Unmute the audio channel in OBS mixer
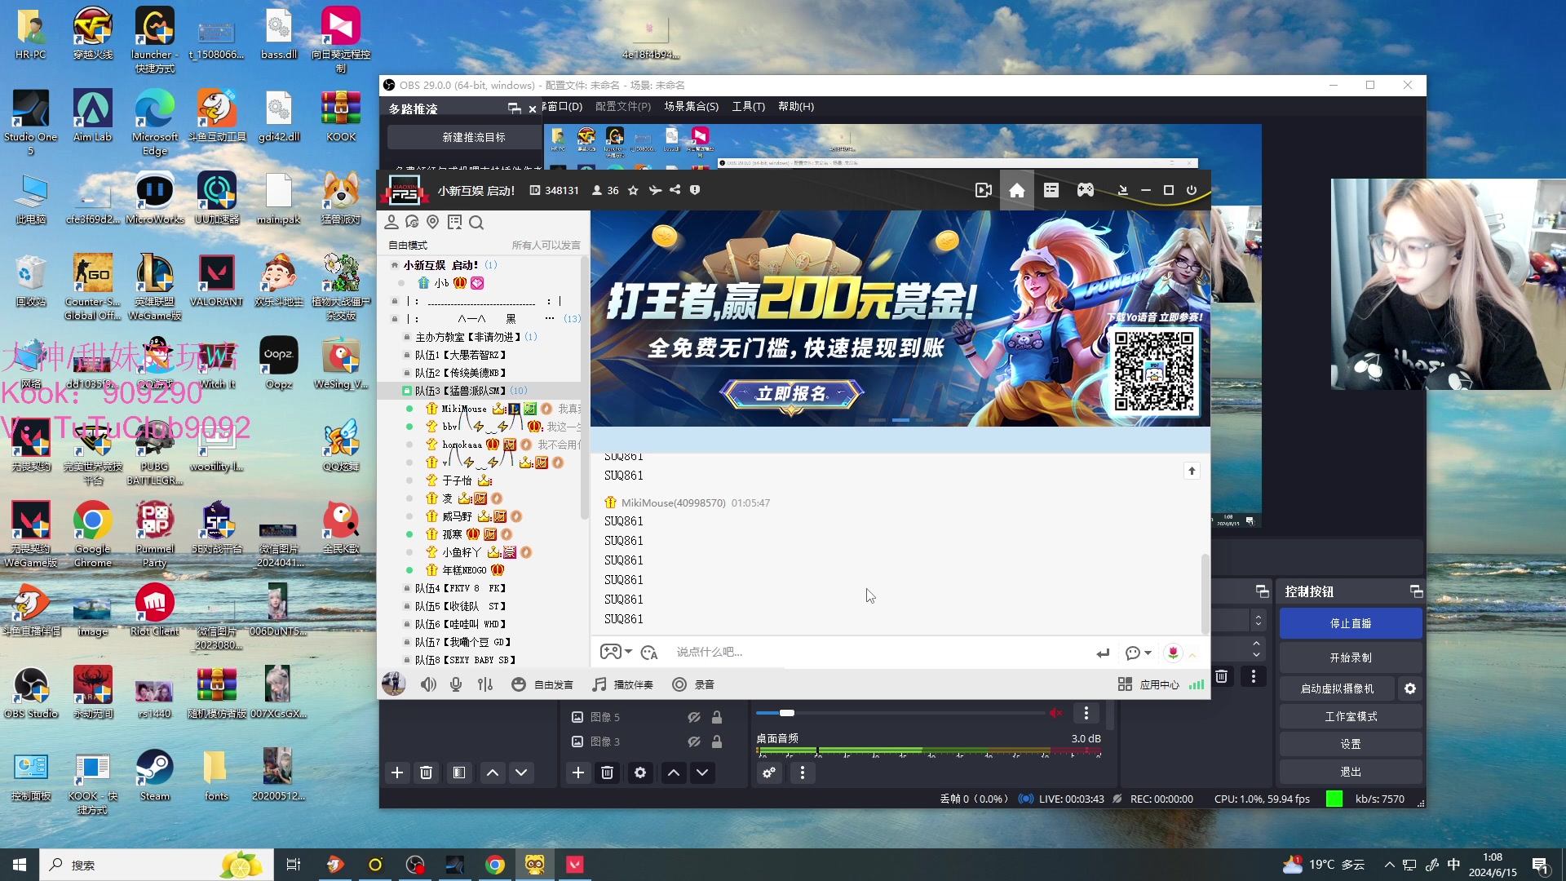This screenshot has width=1566, height=881. tap(1056, 713)
